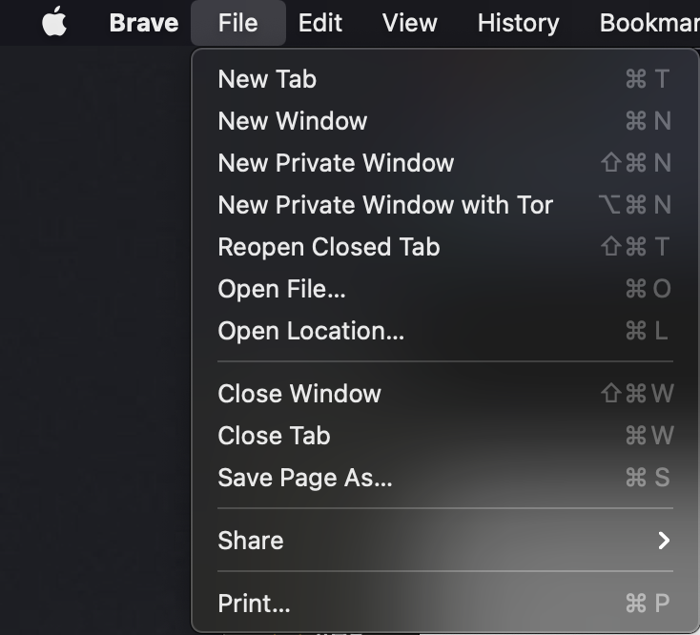The image size is (700, 635).
Task: Open the View menu
Action: click(409, 23)
